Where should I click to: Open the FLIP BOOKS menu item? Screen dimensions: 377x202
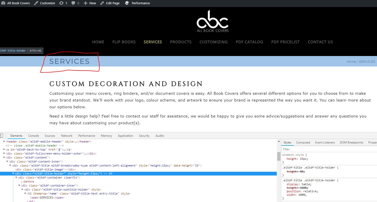pos(124,42)
